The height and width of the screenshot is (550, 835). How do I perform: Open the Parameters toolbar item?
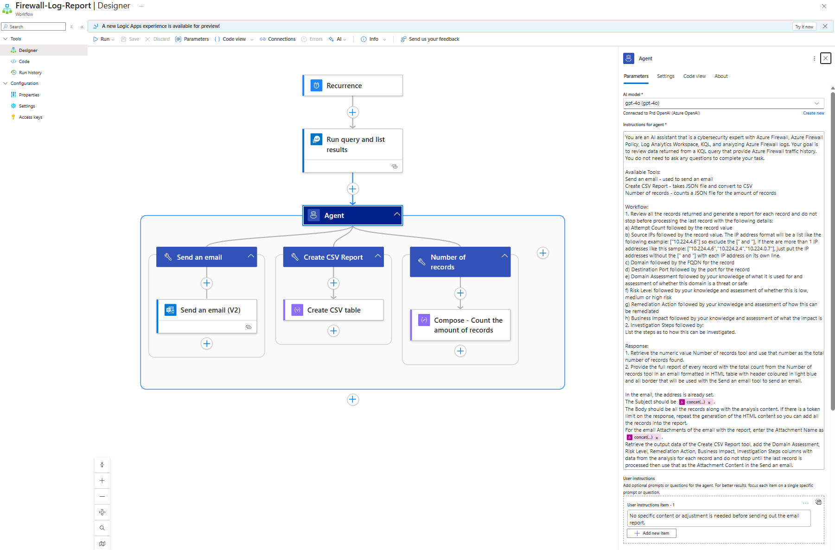click(x=192, y=39)
